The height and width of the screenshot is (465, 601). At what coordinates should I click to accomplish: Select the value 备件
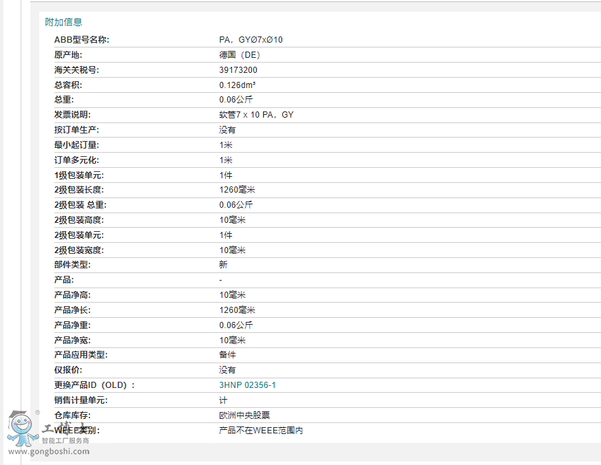(x=227, y=355)
